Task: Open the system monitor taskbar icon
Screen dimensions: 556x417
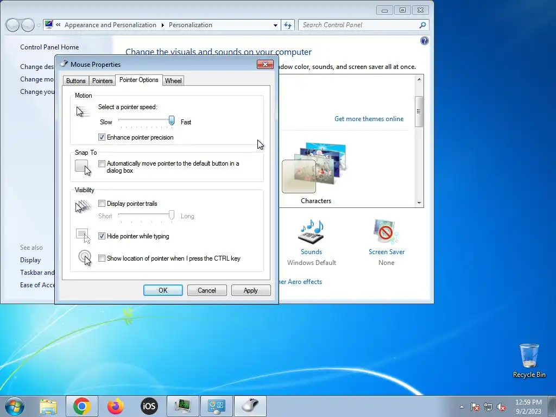Action: pyautogui.click(x=183, y=406)
